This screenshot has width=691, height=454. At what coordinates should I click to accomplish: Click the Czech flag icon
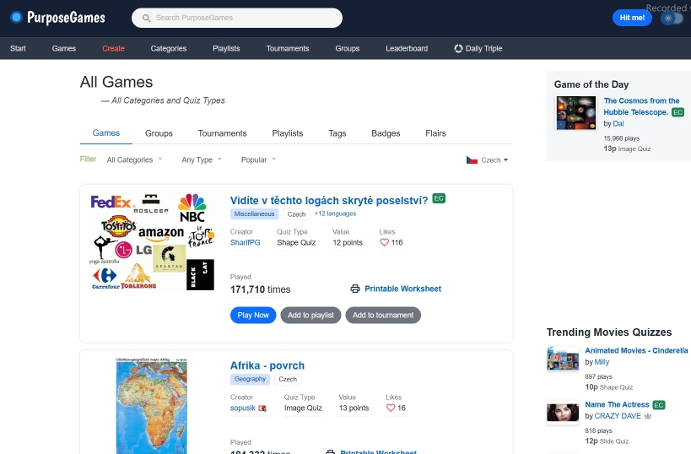click(472, 159)
